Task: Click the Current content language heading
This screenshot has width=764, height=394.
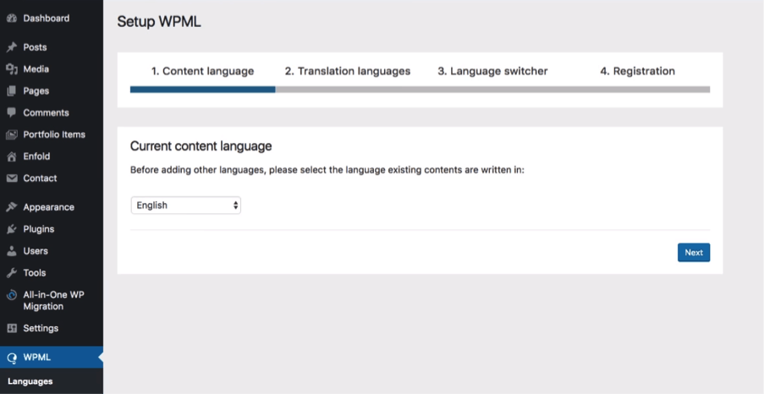Action: pos(201,146)
